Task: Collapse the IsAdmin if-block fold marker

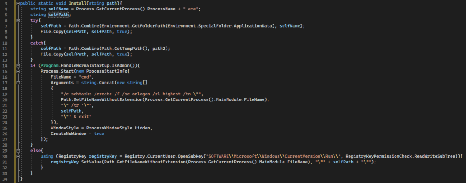Action: coord(18,65)
